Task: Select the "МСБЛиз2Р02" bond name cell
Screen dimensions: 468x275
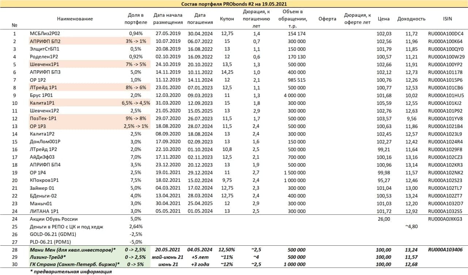Action: pyautogui.click(x=45, y=34)
